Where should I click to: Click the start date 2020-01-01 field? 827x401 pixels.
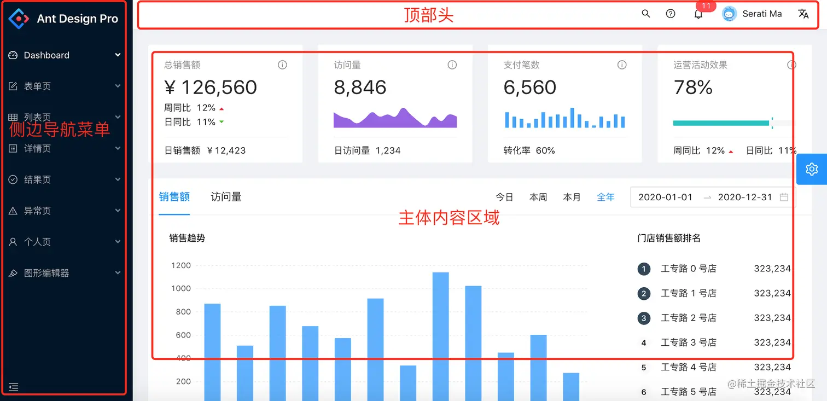[666, 197]
